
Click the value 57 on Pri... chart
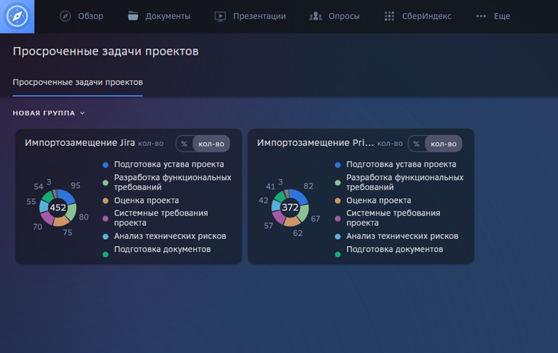pyautogui.click(x=268, y=226)
